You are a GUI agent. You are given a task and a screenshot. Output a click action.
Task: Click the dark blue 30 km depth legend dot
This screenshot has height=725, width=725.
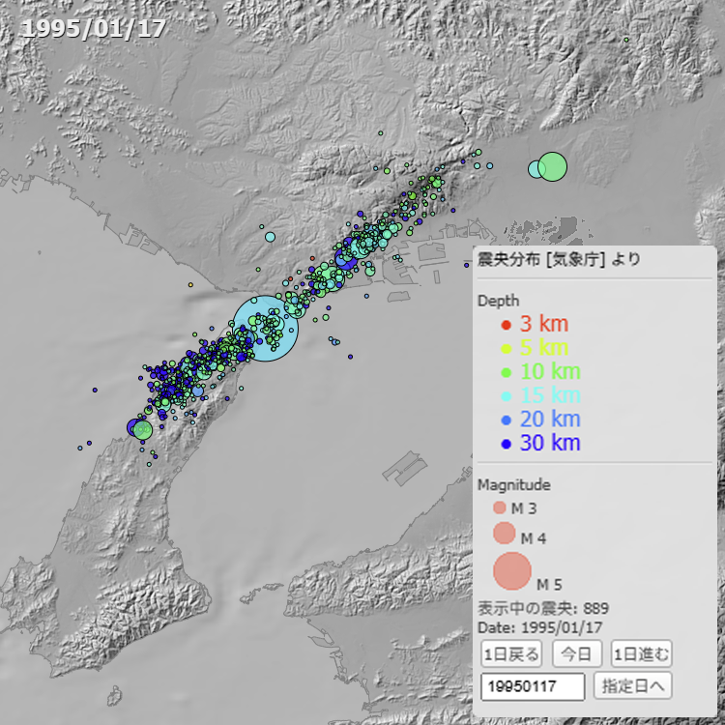point(507,444)
